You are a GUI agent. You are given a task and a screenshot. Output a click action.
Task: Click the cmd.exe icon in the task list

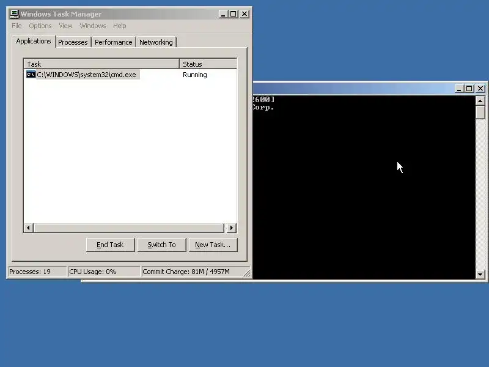(x=31, y=74)
